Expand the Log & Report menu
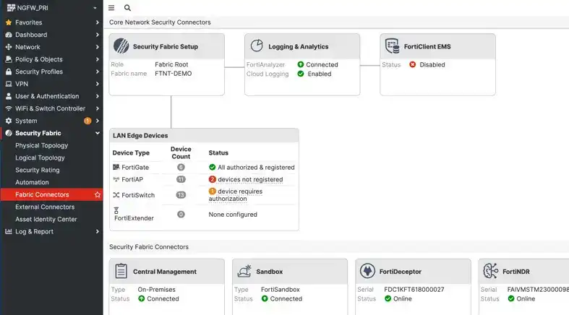 tap(98, 232)
